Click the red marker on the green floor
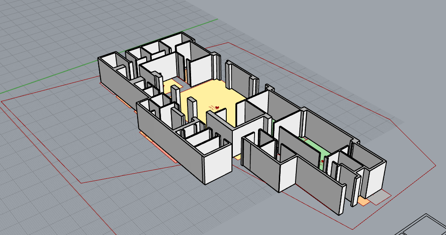 click(x=322, y=161)
